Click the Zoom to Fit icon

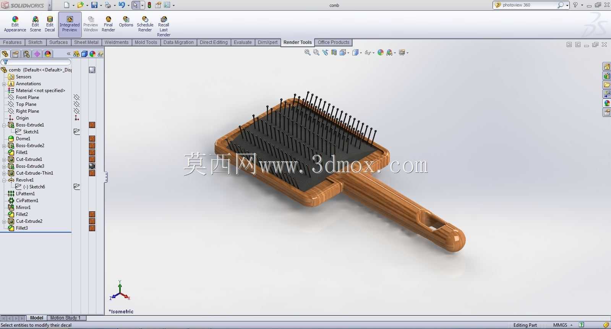pyautogui.click(x=307, y=53)
